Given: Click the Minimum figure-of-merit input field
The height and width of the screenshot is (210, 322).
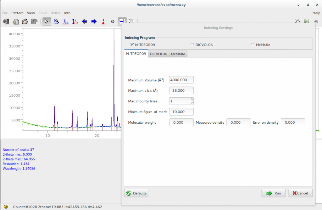Looking at the screenshot, I should pos(181,112).
